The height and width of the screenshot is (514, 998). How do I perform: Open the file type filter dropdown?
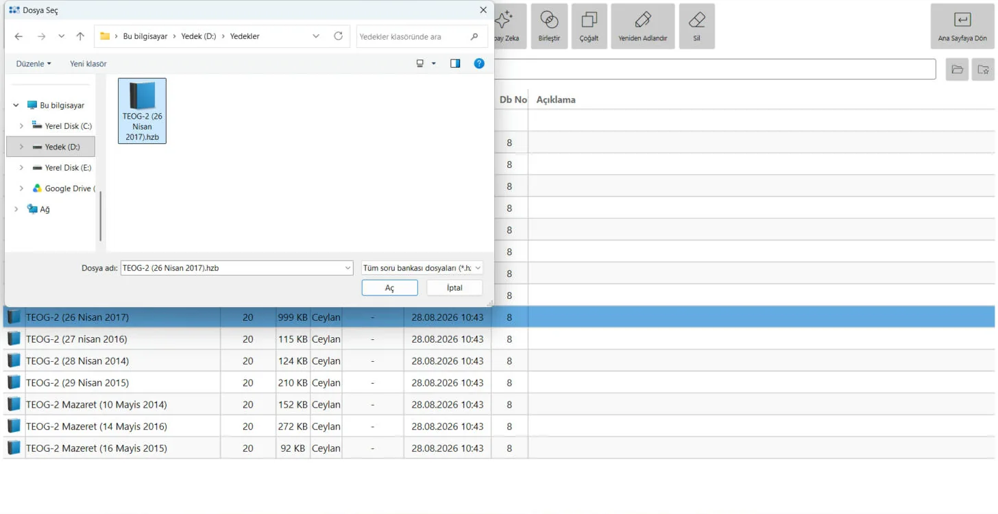422,268
